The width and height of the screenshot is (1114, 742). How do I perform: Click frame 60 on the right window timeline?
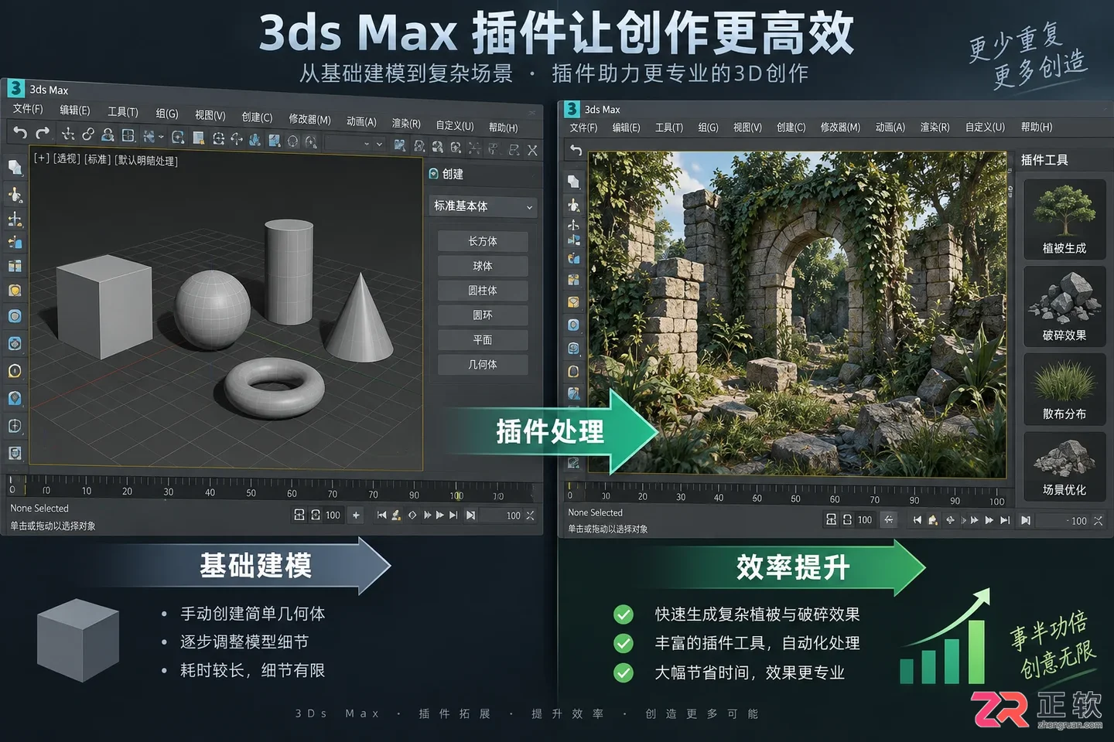click(835, 499)
